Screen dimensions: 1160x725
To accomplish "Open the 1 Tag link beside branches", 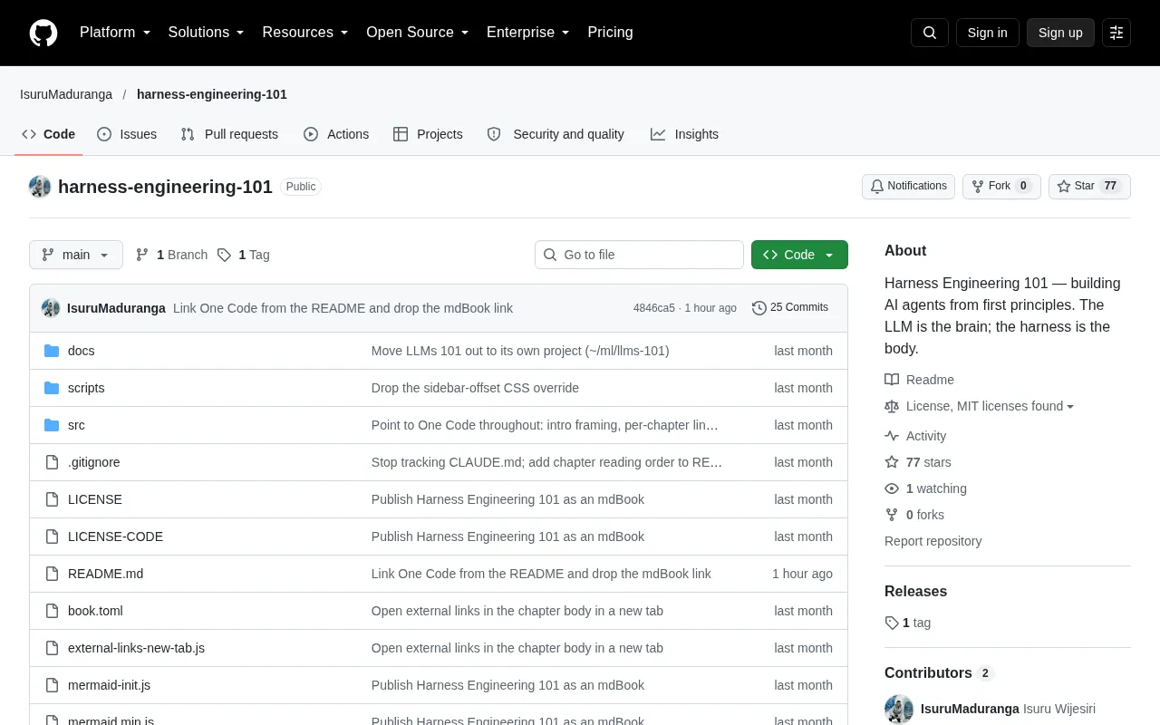I will coord(244,255).
